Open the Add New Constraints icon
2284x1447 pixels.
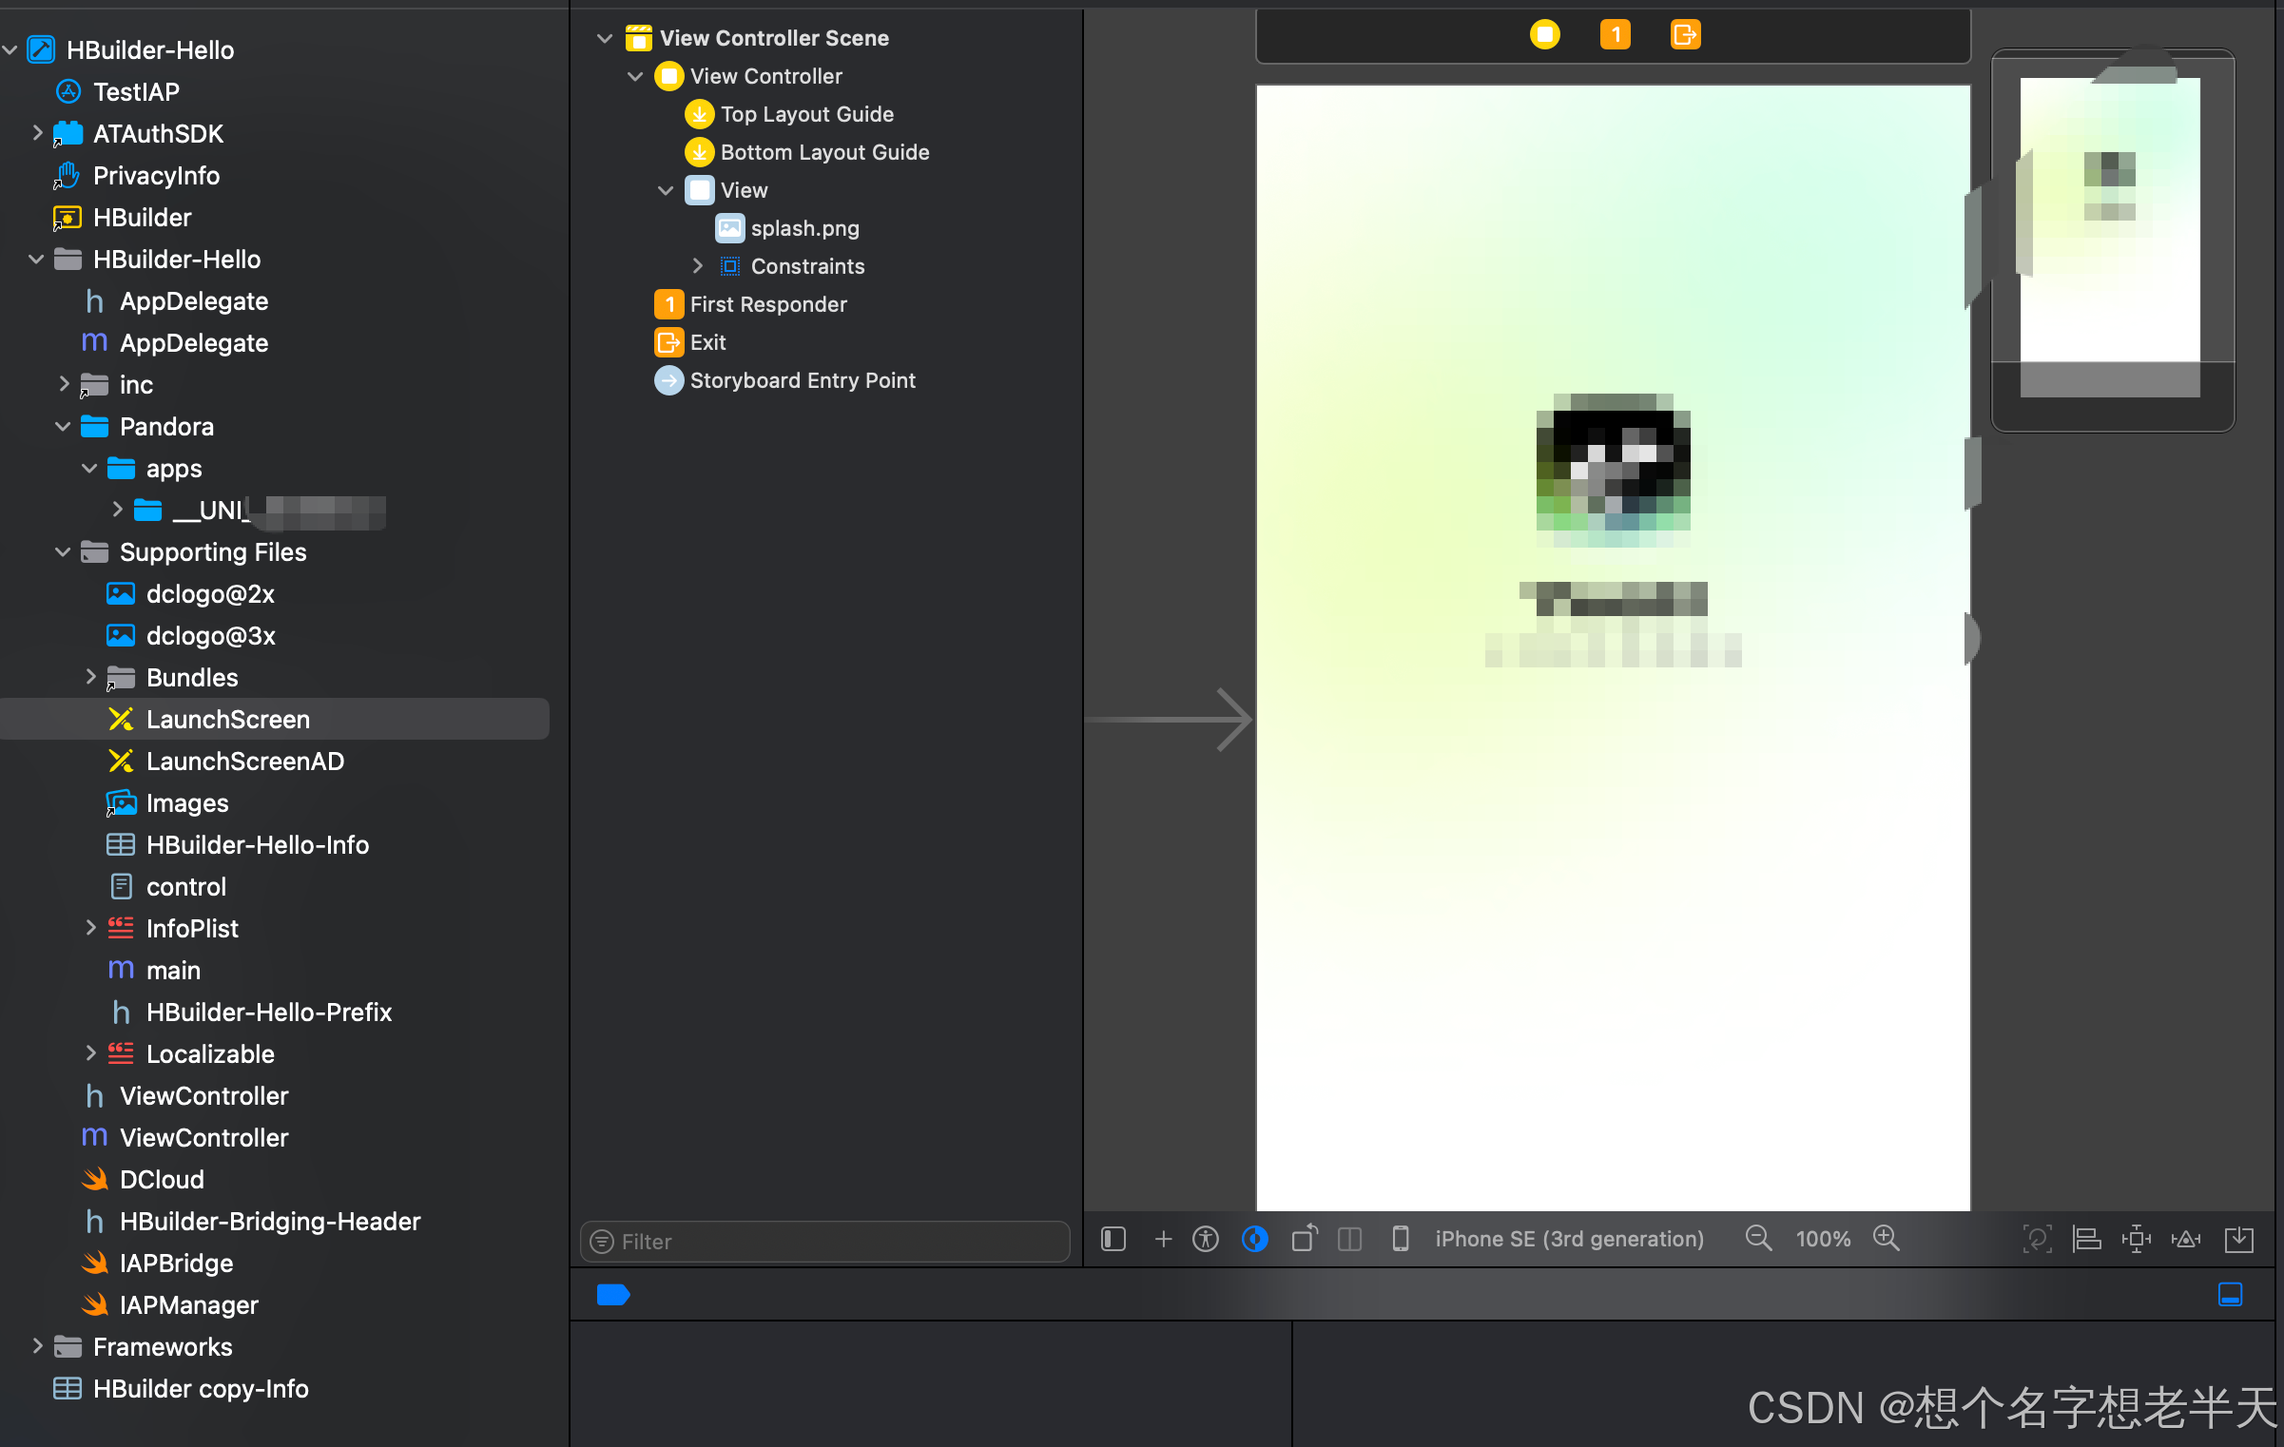(2136, 1239)
